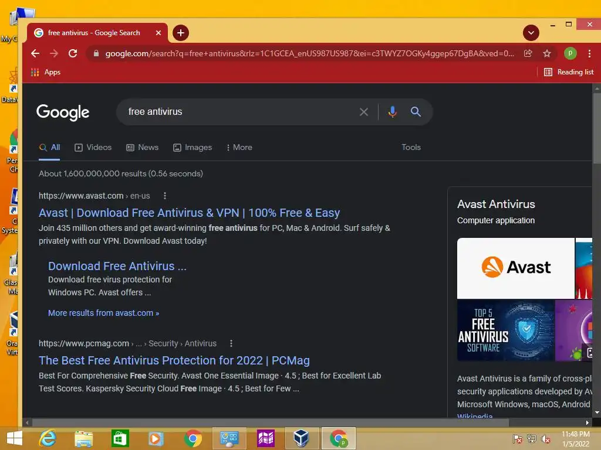Click the Action Center flag tray icon

(517, 438)
